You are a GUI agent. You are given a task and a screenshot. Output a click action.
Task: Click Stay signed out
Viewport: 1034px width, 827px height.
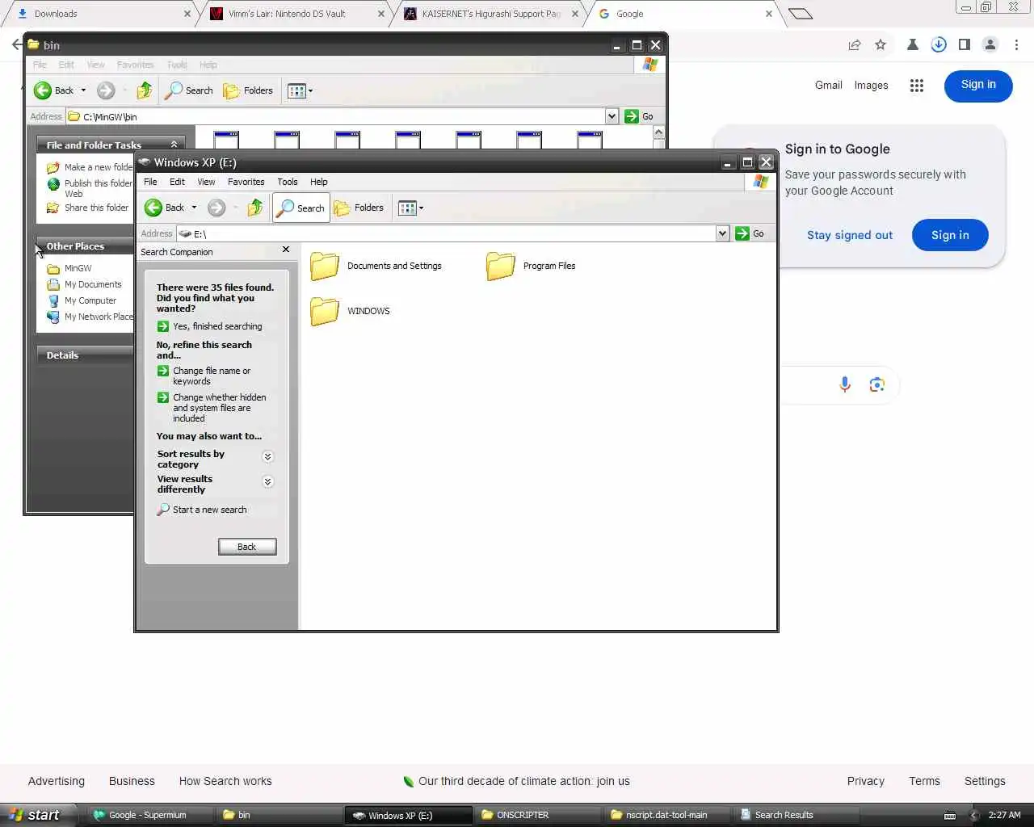click(850, 235)
